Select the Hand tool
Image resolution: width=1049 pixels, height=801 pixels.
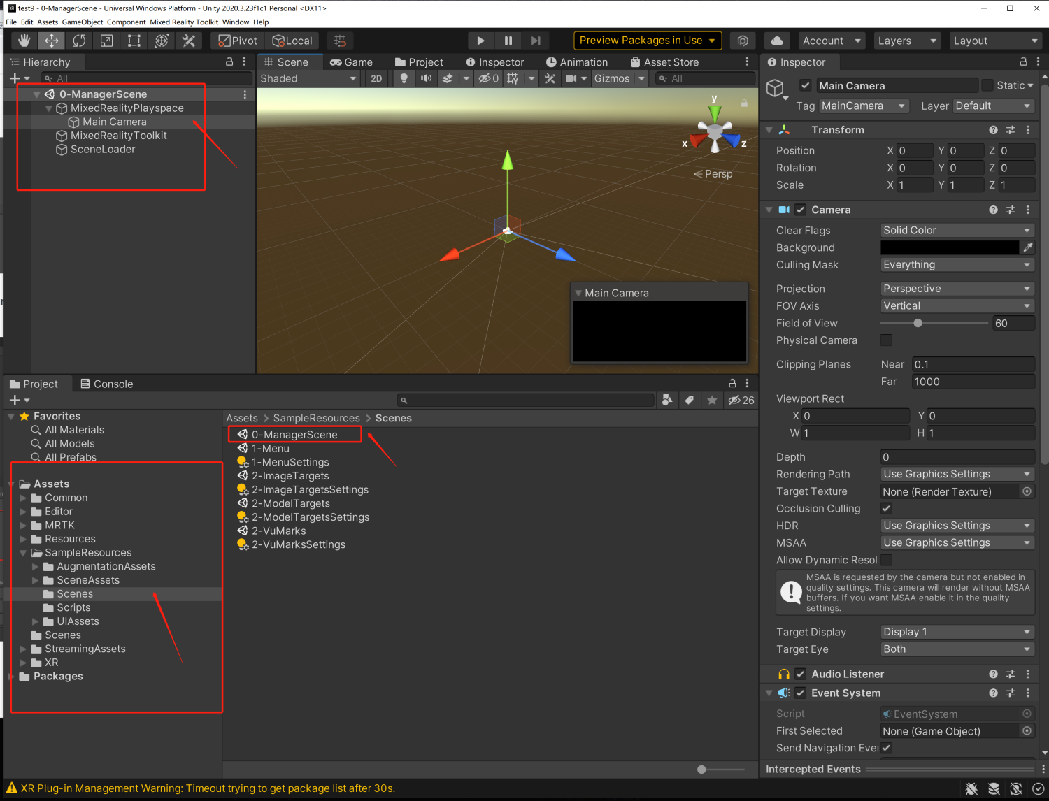24,41
